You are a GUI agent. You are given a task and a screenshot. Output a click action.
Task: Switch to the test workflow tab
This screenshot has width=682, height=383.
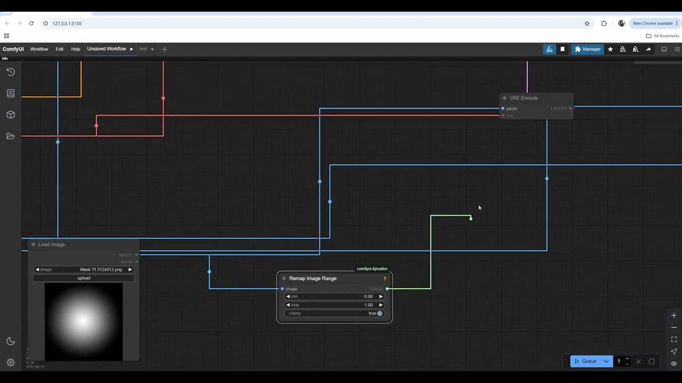tap(143, 49)
